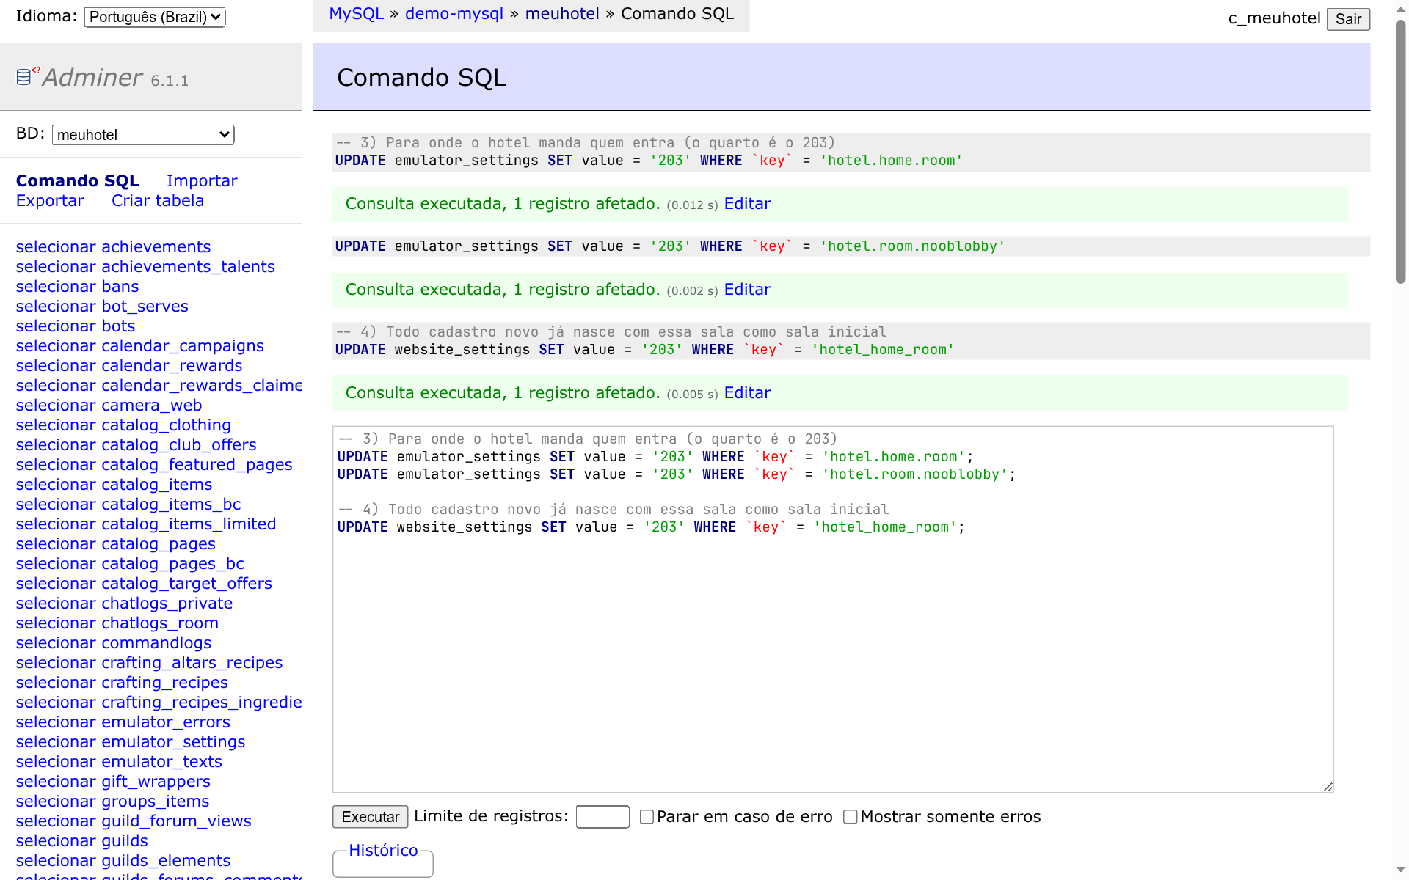
Task: Open Criar tabela link
Action: (158, 201)
